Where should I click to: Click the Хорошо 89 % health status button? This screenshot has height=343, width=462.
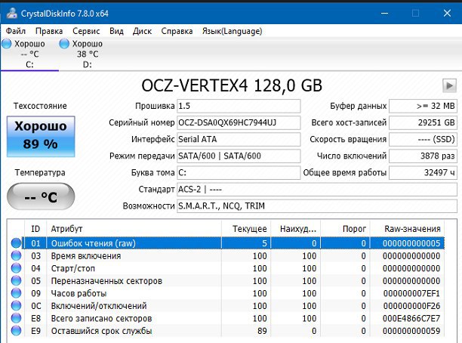pyautogui.click(x=41, y=136)
